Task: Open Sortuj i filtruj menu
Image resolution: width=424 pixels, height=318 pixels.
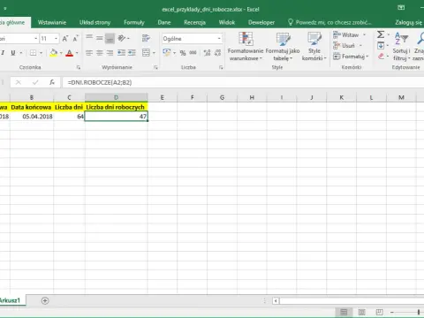Action: (x=401, y=46)
